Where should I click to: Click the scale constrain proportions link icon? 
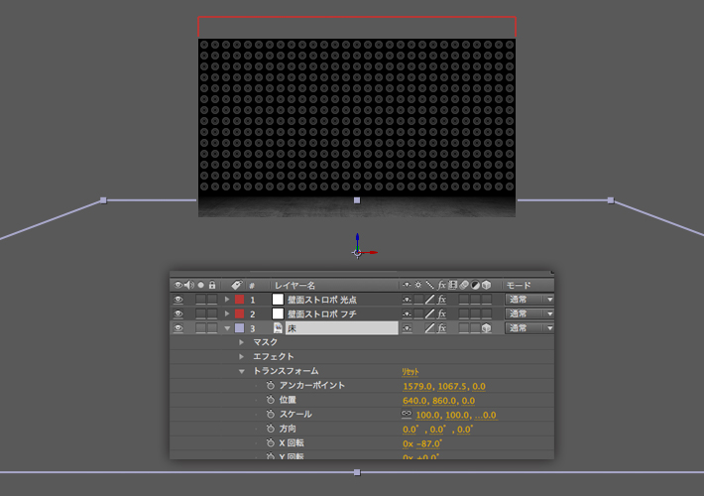(x=407, y=414)
